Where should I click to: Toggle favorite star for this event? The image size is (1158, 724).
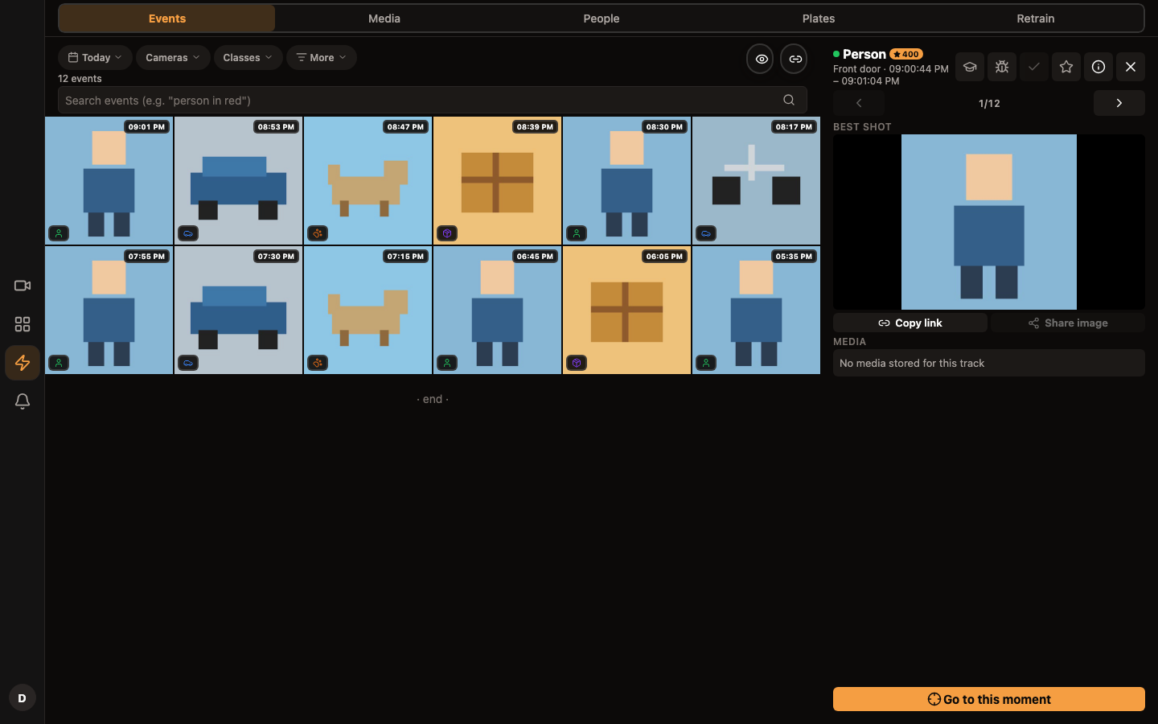pos(1066,67)
